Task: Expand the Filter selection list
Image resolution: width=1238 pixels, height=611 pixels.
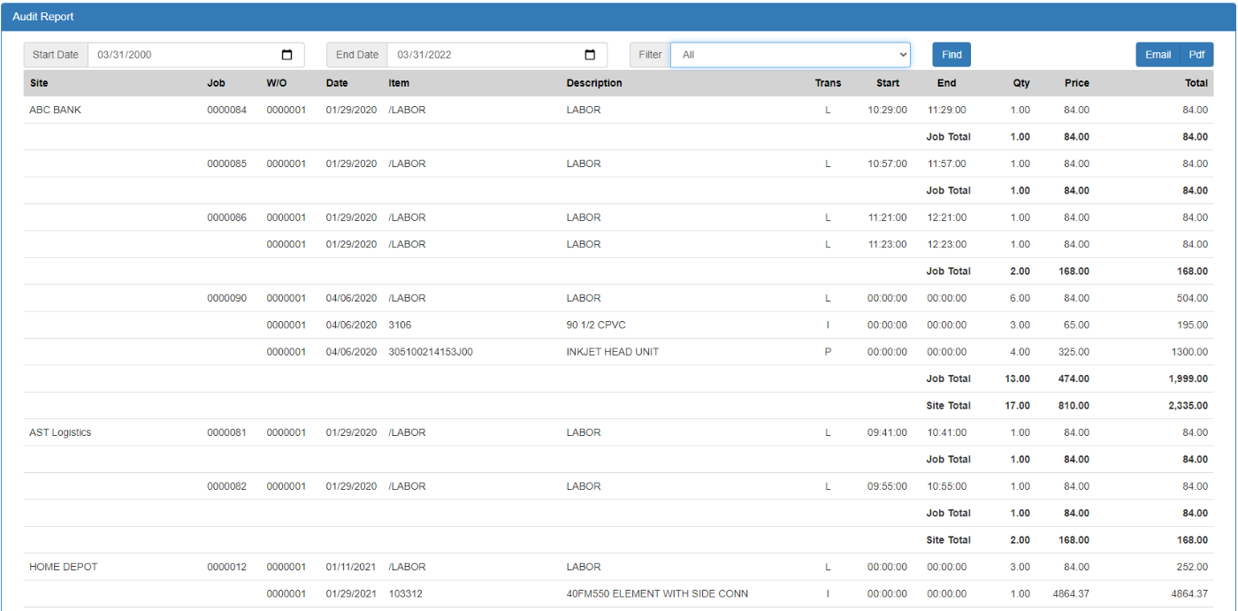Action: click(x=906, y=54)
